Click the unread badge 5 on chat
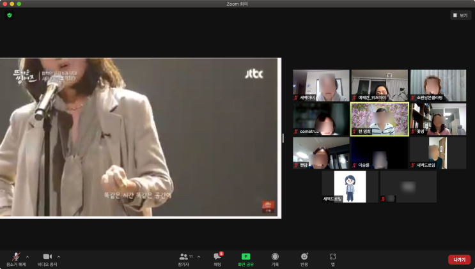This screenshot has height=269, width=475. [x=221, y=254]
